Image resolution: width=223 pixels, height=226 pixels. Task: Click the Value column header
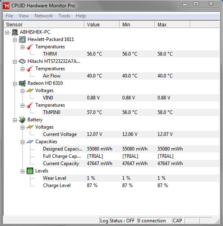click(x=102, y=24)
